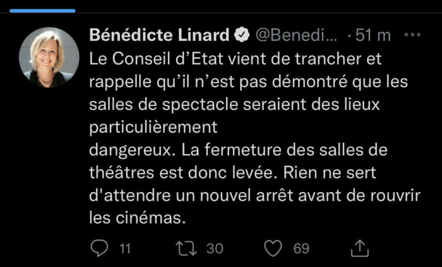This screenshot has width=442, height=267.
Task: Tap the share upload icon
Action: (359, 248)
